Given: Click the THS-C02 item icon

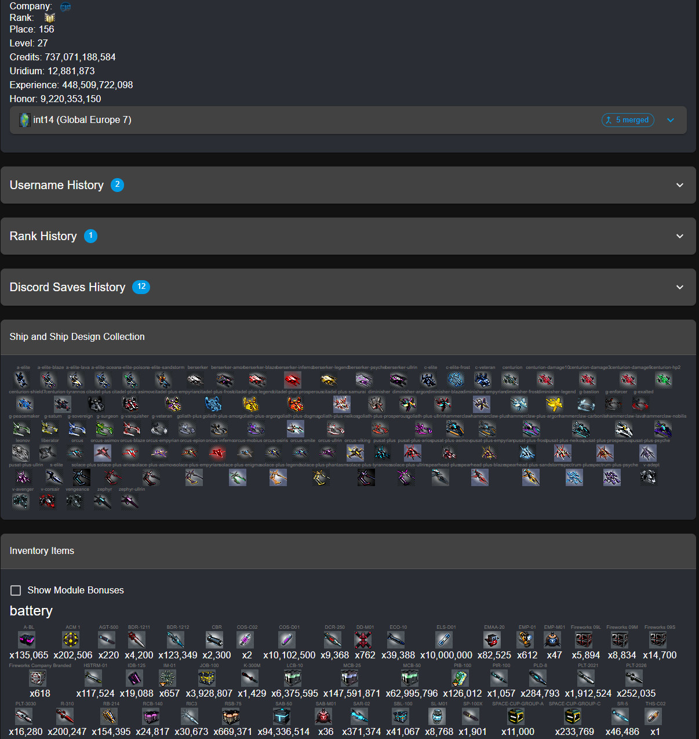Looking at the screenshot, I should [653, 716].
